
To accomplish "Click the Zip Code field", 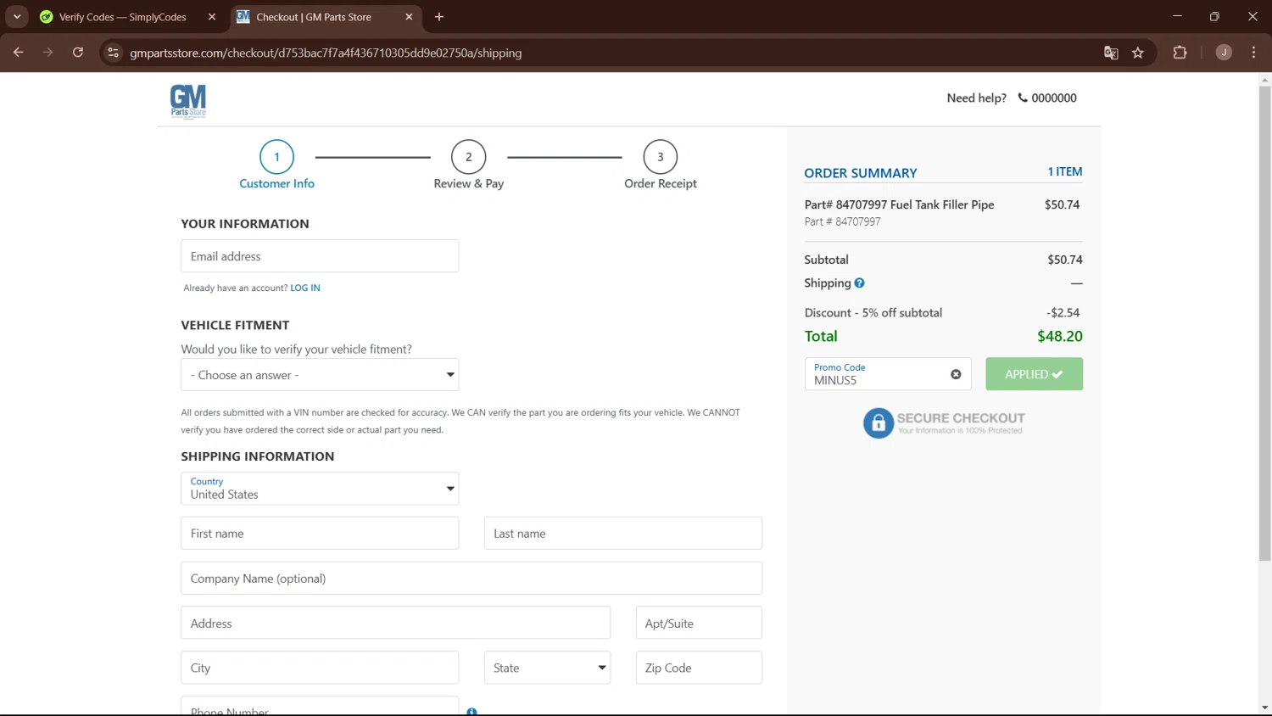I will tap(699, 668).
